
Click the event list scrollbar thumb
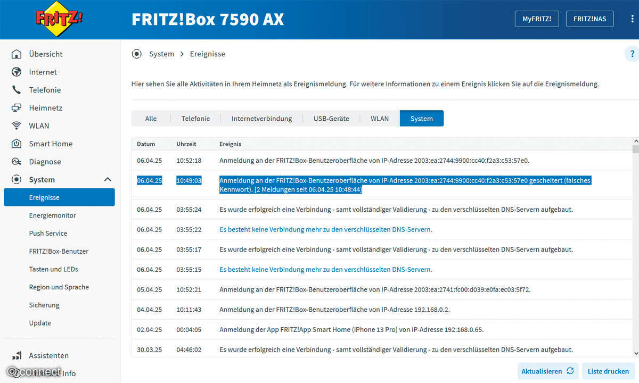click(x=635, y=149)
